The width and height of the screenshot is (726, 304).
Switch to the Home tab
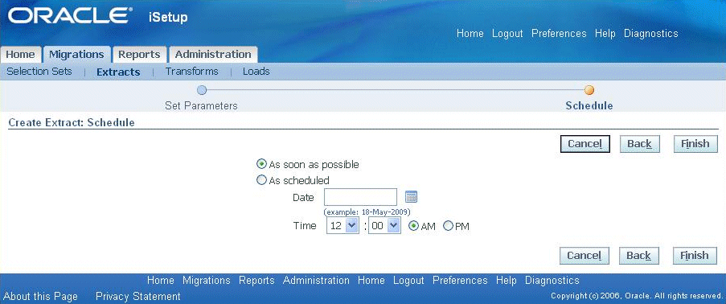click(x=20, y=55)
